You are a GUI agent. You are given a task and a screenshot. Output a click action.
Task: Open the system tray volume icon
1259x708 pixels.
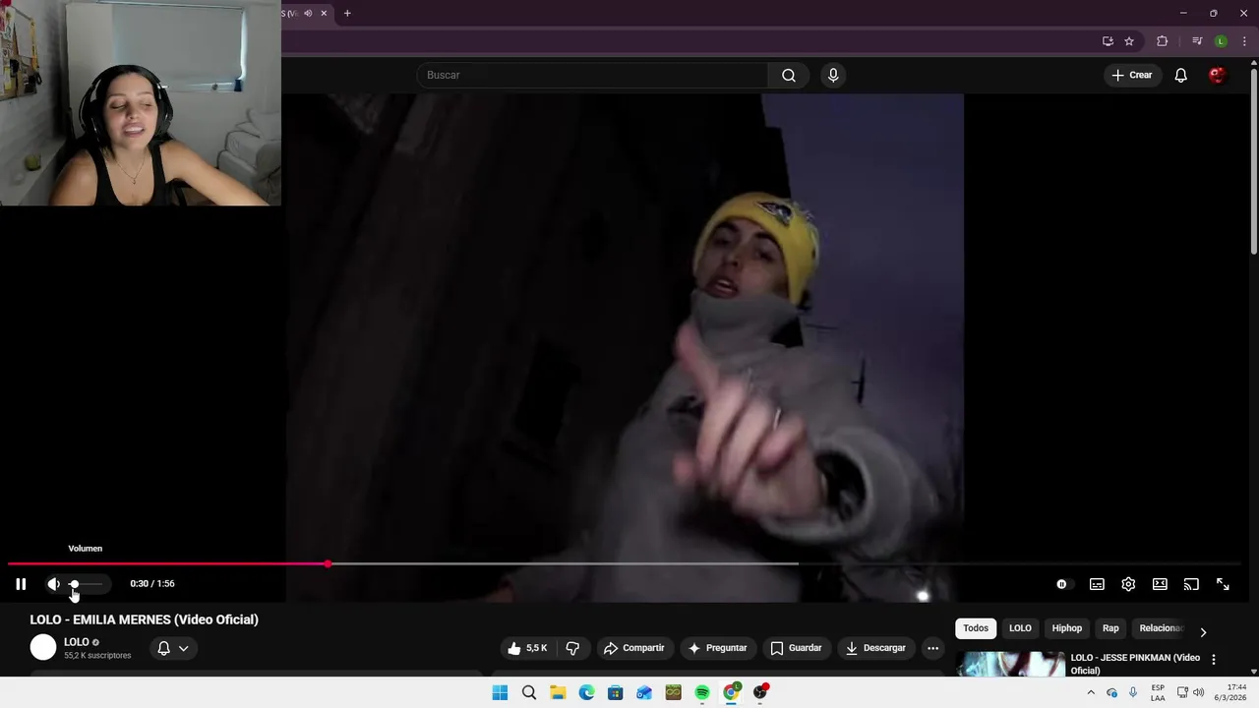pyautogui.click(x=1198, y=692)
